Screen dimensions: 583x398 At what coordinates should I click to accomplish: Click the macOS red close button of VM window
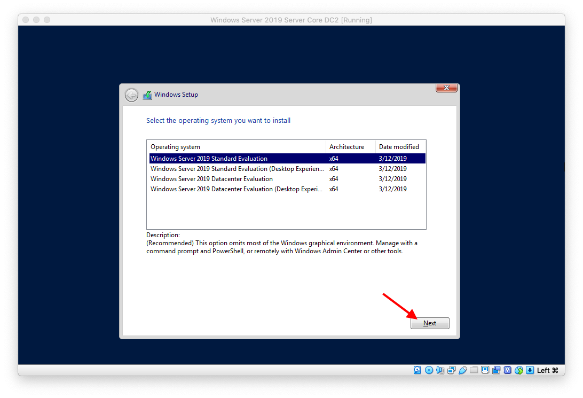pos(26,20)
